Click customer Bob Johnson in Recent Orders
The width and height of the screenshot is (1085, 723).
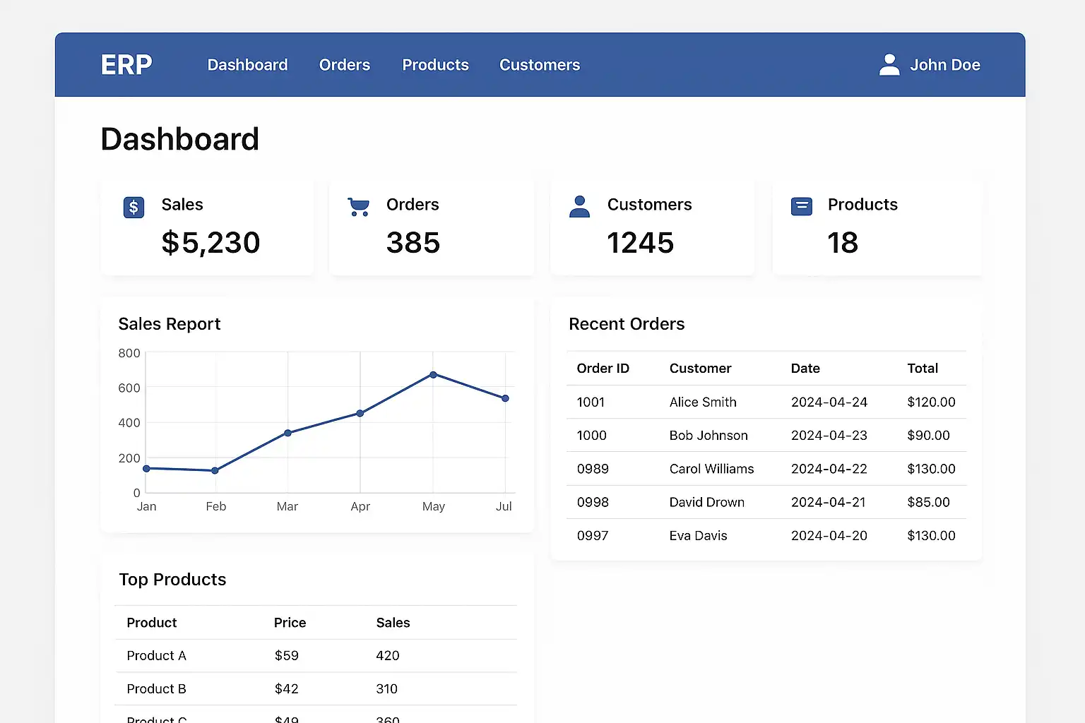pos(708,436)
